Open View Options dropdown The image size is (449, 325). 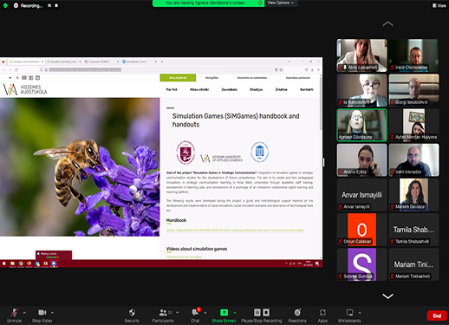pyautogui.click(x=281, y=3)
